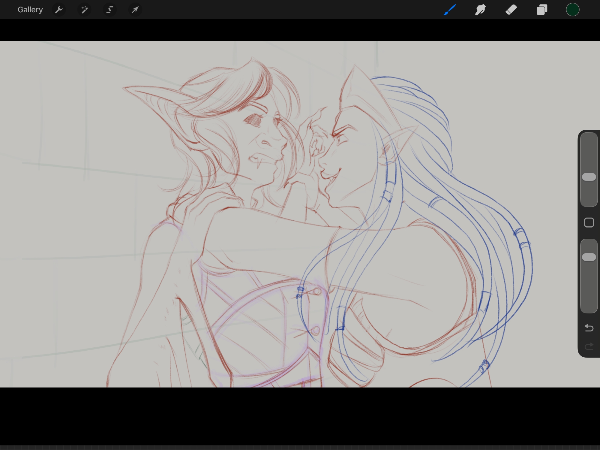Viewport: 600px width, 450px height.
Task: Open the Actions wrench menu
Action: pos(59,10)
